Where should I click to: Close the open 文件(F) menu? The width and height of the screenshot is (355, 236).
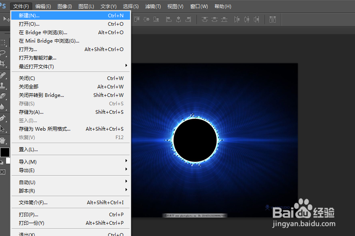(21, 6)
